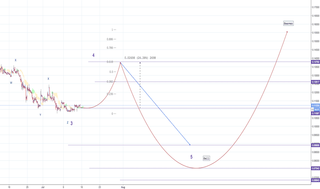
Task: Click the "W" wave label
Action: (x=11, y=83)
